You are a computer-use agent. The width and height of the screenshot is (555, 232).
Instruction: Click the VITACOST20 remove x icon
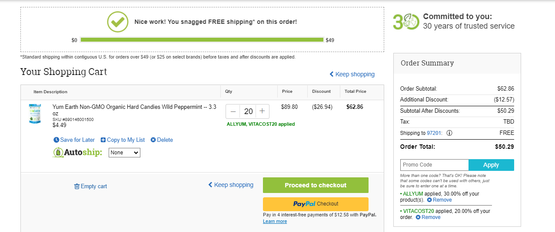click(418, 218)
